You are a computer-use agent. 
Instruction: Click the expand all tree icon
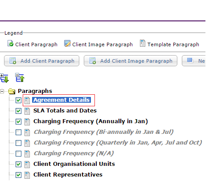(x=4, y=78)
